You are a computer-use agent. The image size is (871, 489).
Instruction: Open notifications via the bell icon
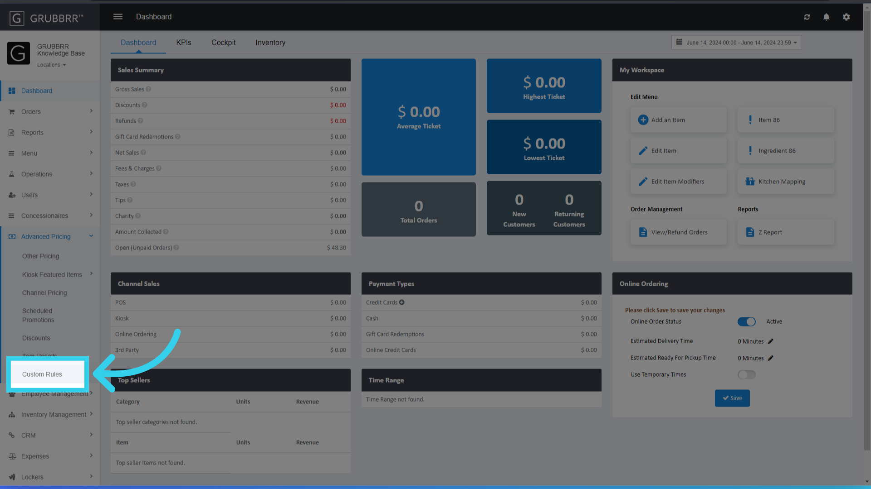826,17
